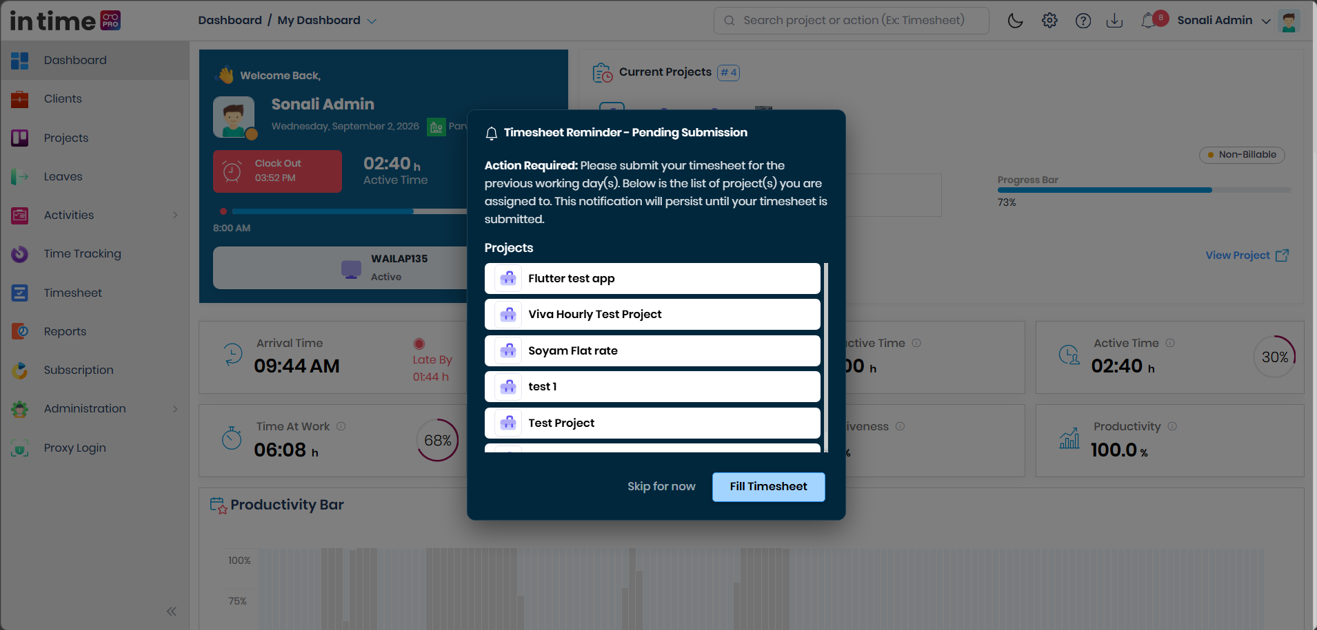
Task: Click the Reports sidebar icon
Action: [20, 331]
